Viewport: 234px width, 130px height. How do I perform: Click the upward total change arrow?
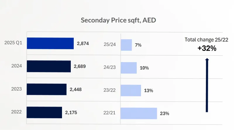coord(207,85)
